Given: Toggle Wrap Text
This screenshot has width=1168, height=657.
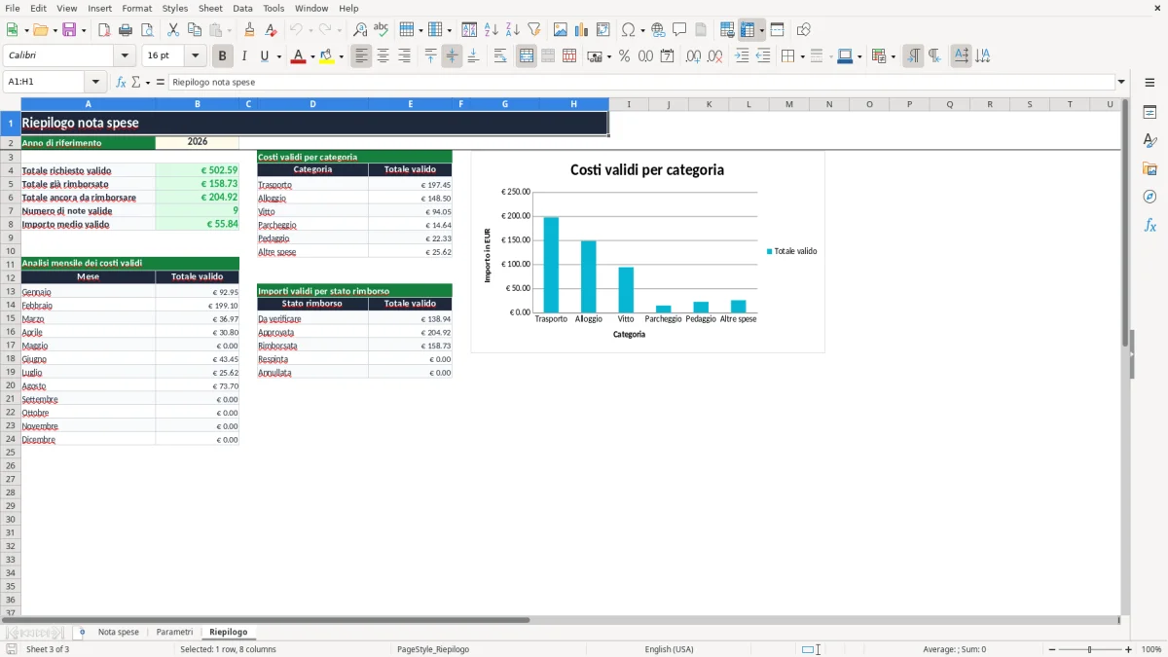Looking at the screenshot, I should [500, 56].
